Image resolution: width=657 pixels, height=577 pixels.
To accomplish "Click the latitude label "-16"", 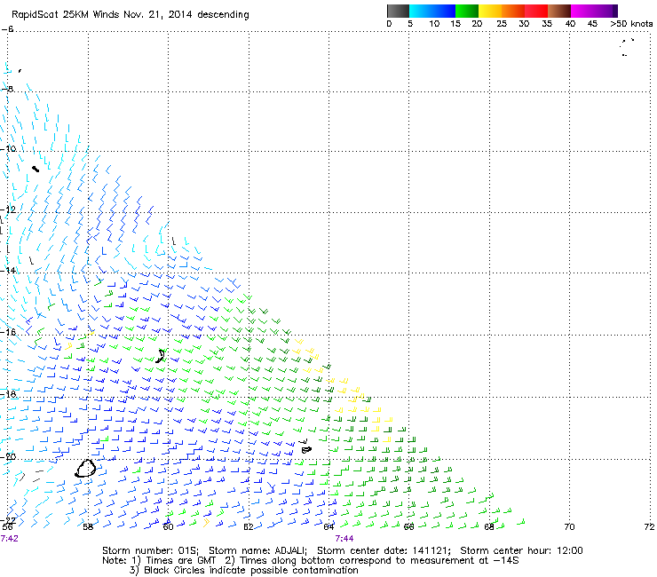I will [x=8, y=332].
